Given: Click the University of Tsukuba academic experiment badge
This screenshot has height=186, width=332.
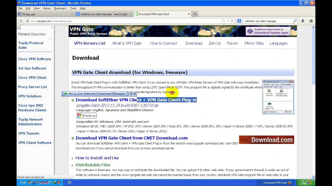Looking at the screenshot, I should [x=268, y=31].
